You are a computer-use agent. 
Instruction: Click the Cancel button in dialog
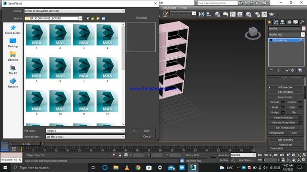pos(147,136)
